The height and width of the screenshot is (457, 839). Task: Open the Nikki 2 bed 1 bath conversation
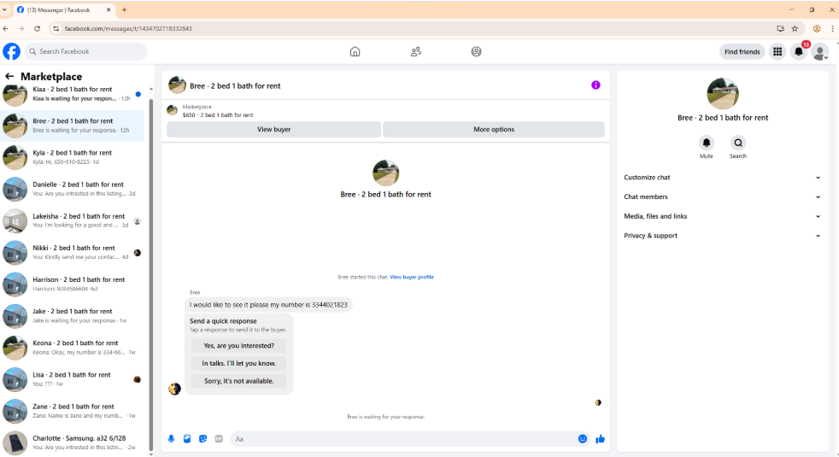click(73, 252)
